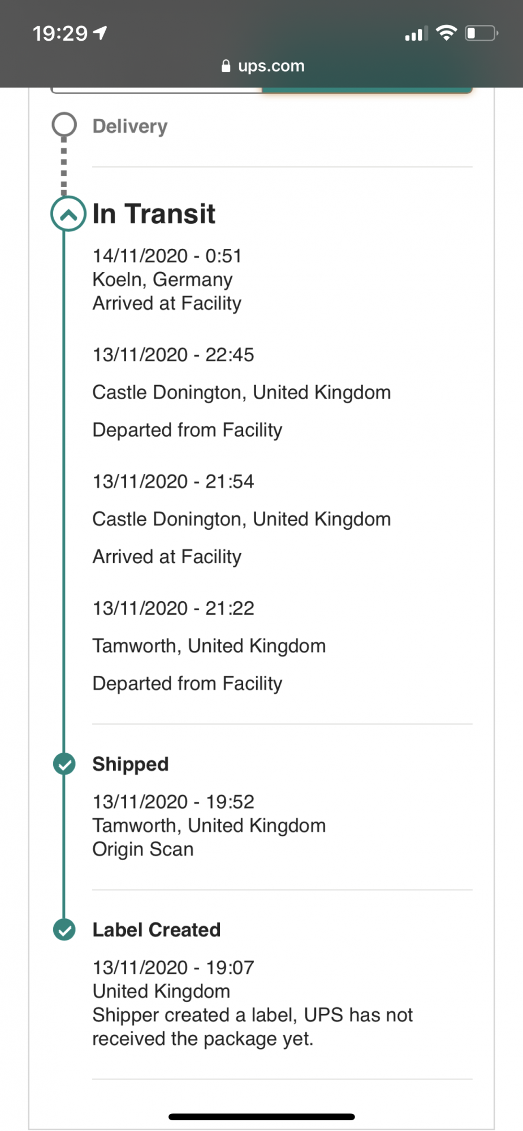Tap the cellular signal bars
The width and height of the screenshot is (523, 1131).
coord(416,34)
